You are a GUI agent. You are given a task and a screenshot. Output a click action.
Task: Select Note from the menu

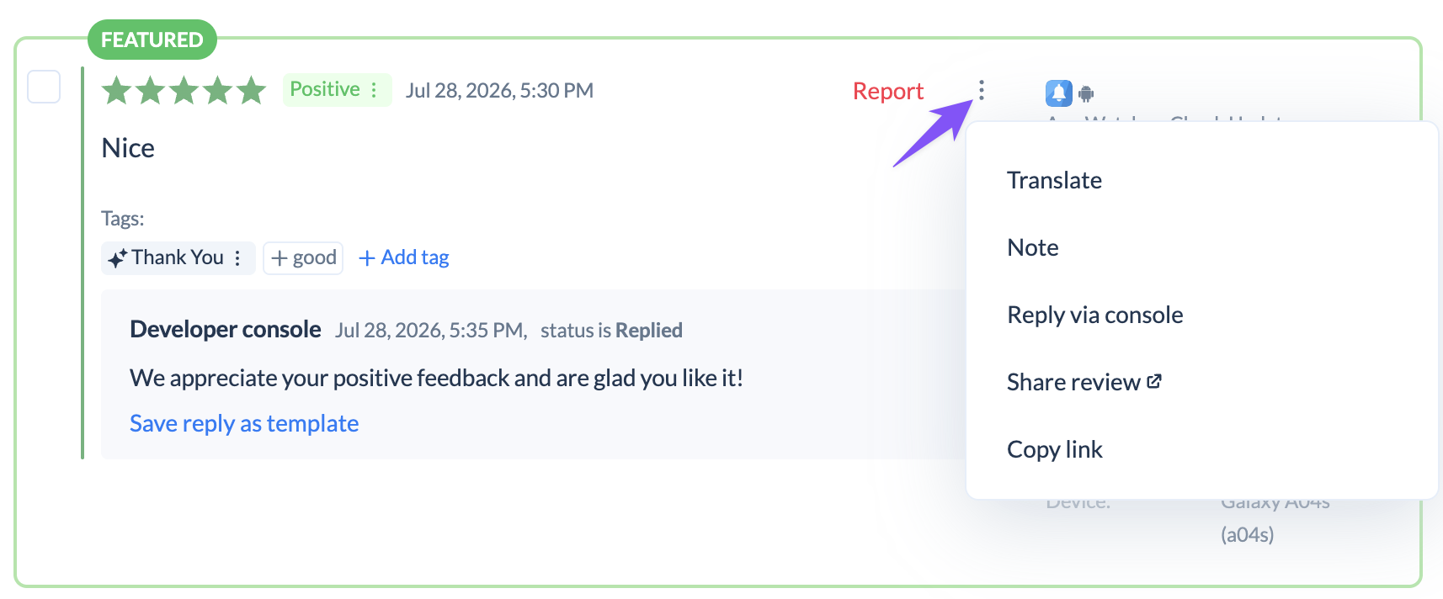click(1033, 247)
